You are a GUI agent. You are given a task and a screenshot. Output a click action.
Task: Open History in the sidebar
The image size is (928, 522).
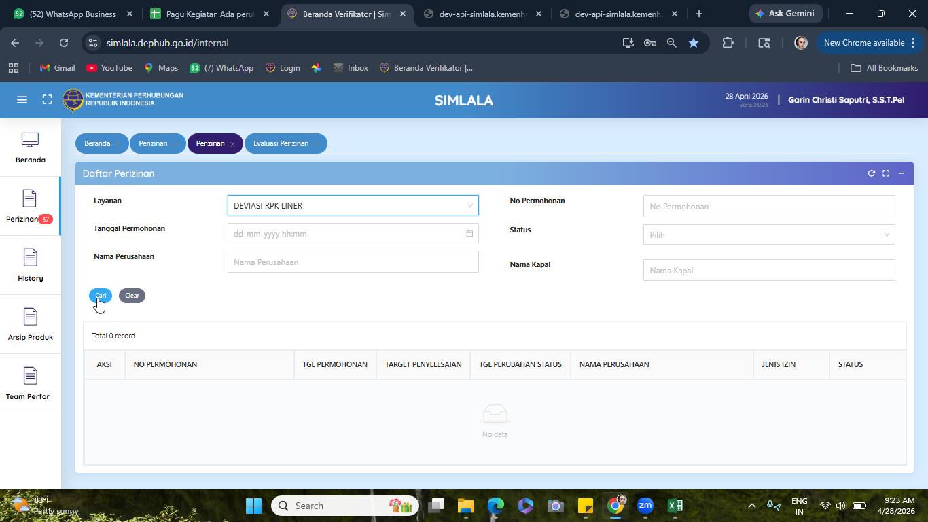coord(30,266)
